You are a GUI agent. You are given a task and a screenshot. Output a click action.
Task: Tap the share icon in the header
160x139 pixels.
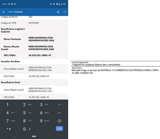click(58, 12)
